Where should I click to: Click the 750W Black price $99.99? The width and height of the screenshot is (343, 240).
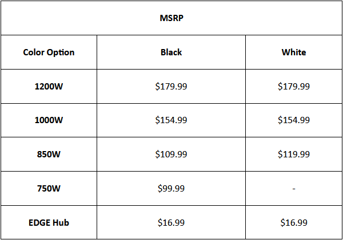tap(171, 188)
